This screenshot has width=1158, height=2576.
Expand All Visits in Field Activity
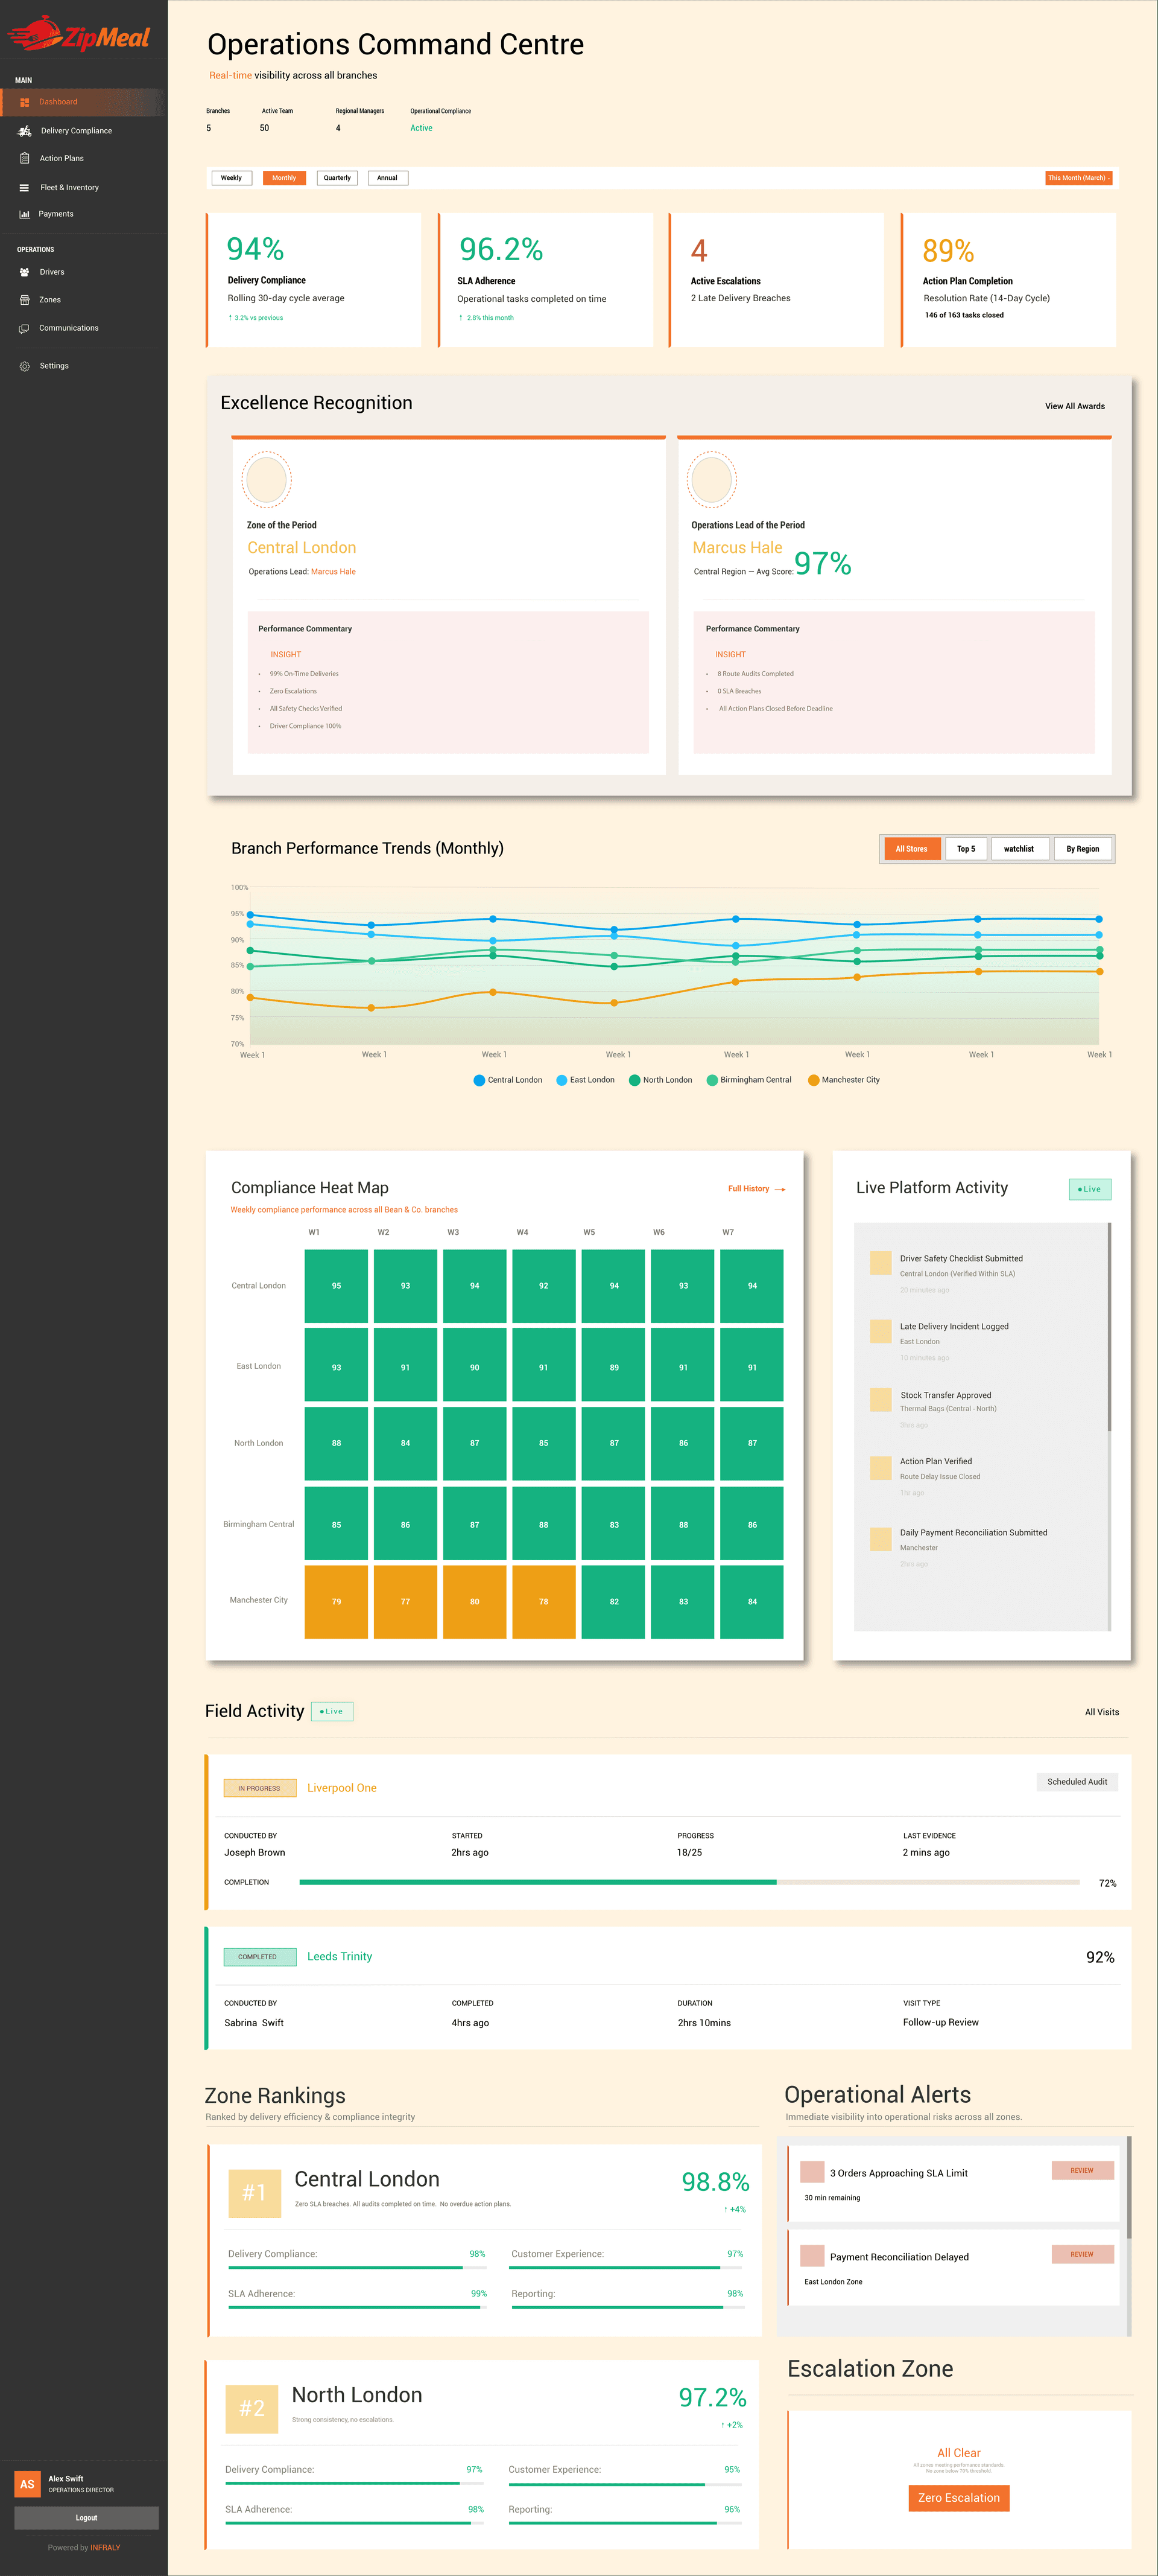click(x=1102, y=1711)
